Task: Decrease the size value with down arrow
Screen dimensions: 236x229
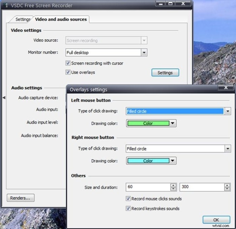Action: point(173,189)
